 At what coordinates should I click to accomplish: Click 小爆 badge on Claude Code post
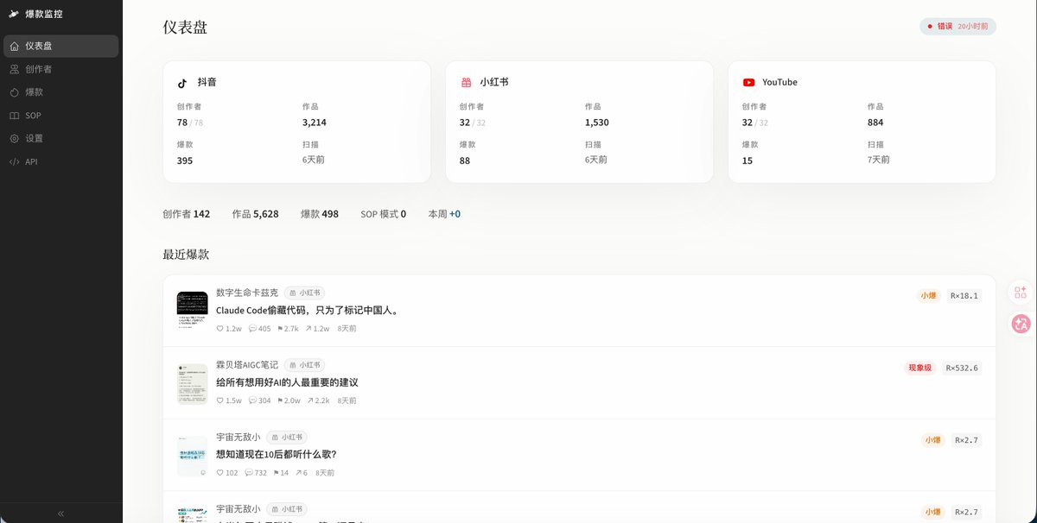(928, 295)
